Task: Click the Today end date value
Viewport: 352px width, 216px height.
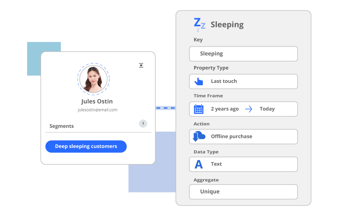Action: pyautogui.click(x=267, y=109)
